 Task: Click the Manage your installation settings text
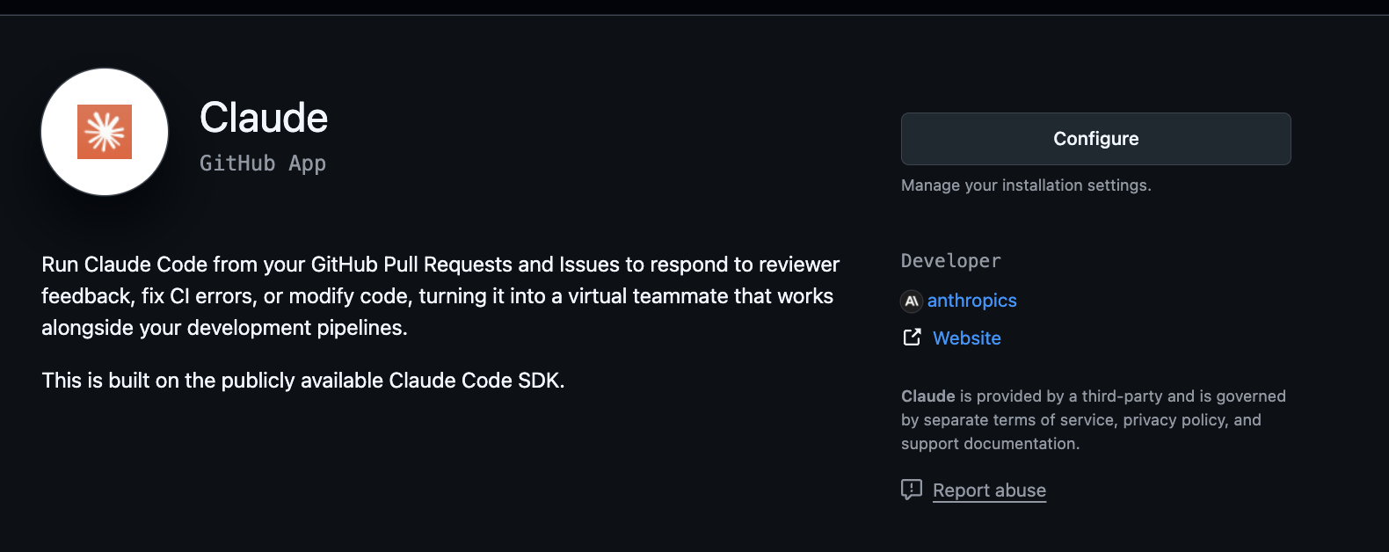click(1026, 185)
